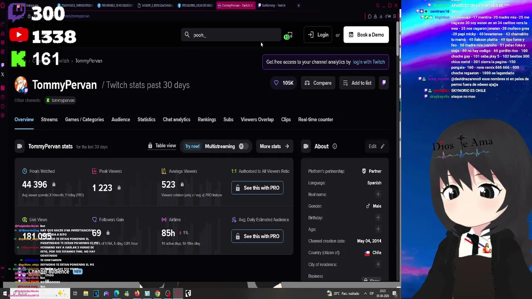
Task: Click the camera icon beside TommyPervan stats
Action: [x=20, y=146]
